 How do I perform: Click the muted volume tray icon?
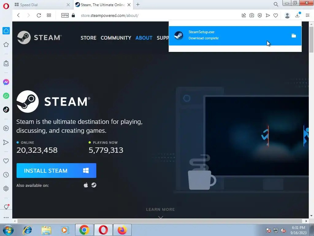[x=283, y=230]
